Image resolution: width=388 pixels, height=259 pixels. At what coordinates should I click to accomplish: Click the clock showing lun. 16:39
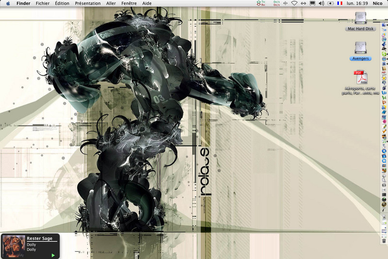point(357,3)
